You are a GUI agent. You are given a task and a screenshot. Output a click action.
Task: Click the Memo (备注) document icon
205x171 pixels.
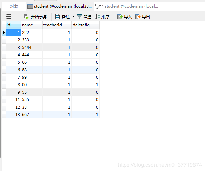pyautogui.click(x=57, y=17)
